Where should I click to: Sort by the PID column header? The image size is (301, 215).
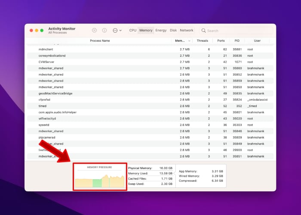[237, 41]
